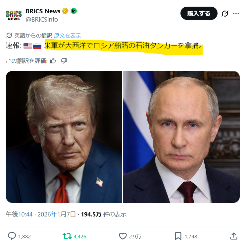Viewport: 247px width, 246px height.
Task: Open the share upload icon
Action: 234,236
